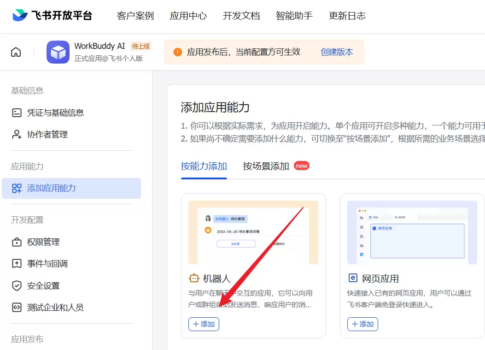Click the 安全设置 shield icon
Viewport: 485px width, 350px height.
[17, 285]
